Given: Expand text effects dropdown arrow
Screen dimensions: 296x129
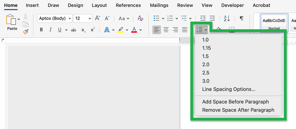Looking at the screenshot, I should (x=113, y=30).
